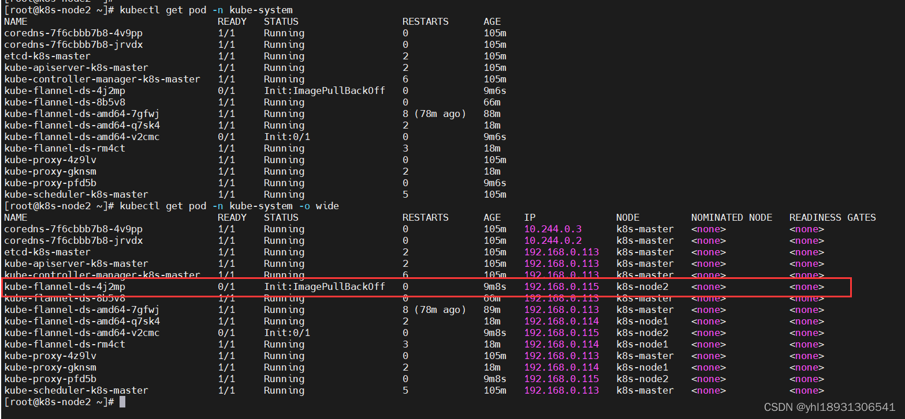Screen dimensions: 905x419
Task: Click the standalone NODE column header next to IP
Action: click(x=628, y=217)
